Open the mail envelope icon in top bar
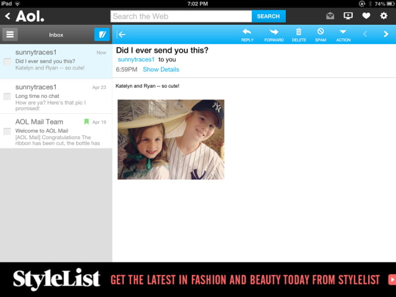This screenshot has width=396, height=297. [x=330, y=16]
